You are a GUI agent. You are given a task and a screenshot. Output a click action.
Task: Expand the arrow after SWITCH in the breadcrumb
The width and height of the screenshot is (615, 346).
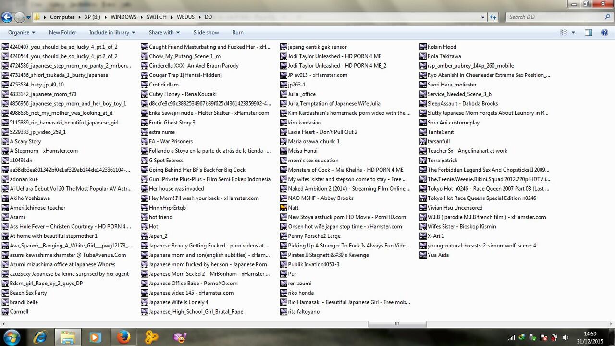tap(172, 17)
